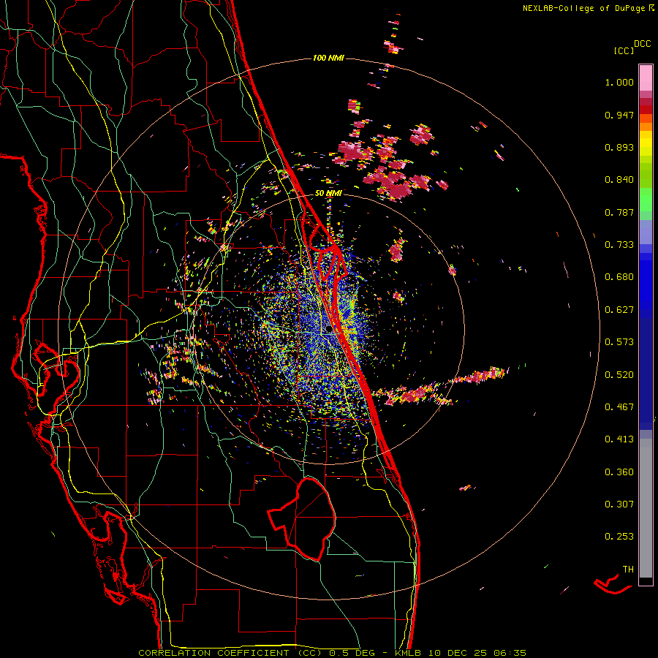The width and height of the screenshot is (658, 658).
Task: Click the KMLB radar site identifier
Action: click(409, 653)
